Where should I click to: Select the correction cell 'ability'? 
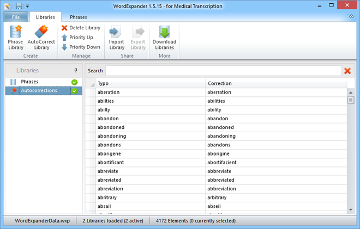coord(276,110)
